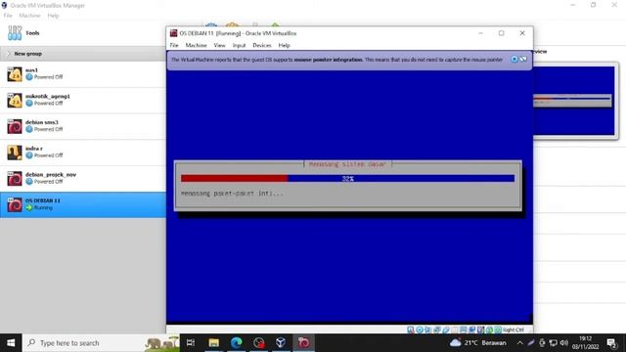
Task: Expand the New group chevron
Action: (x=9, y=54)
